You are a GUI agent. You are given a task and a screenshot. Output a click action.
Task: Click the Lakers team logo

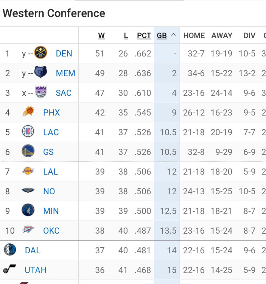click(x=28, y=172)
